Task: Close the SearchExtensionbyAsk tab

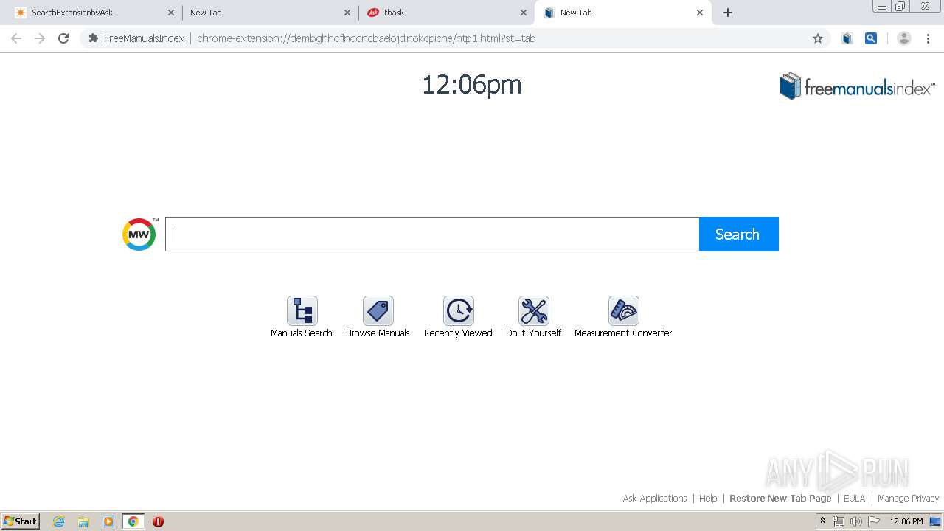Action: (171, 13)
